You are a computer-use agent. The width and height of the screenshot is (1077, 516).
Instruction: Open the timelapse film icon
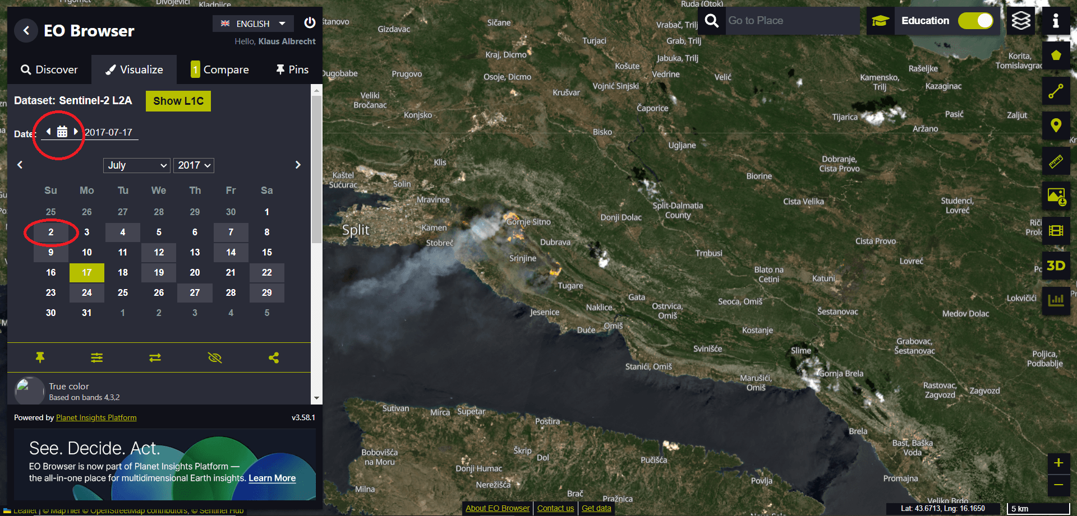coord(1056,231)
